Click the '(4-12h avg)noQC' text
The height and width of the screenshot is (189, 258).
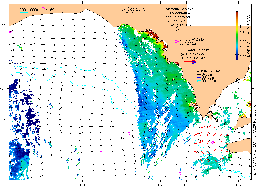tap(195, 54)
